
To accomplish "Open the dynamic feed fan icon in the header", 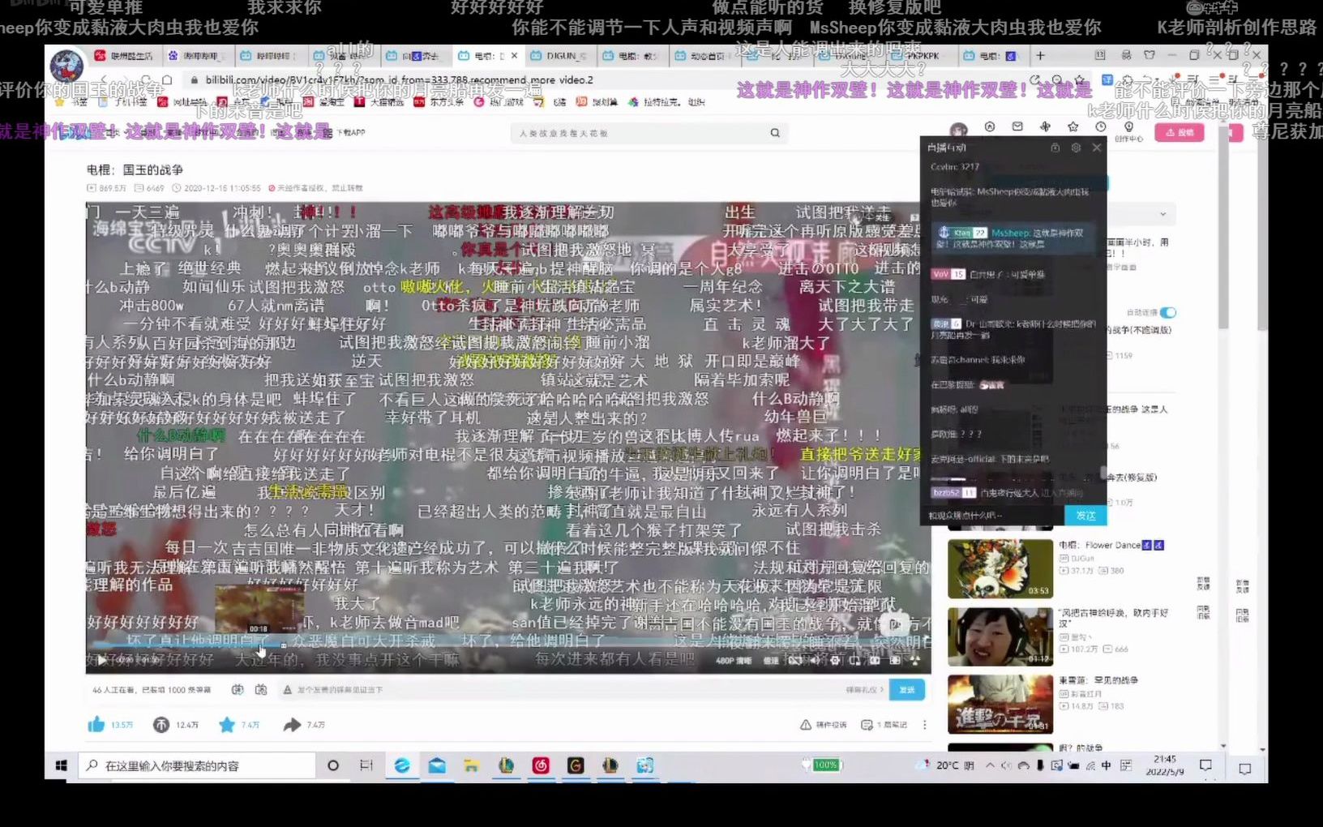I will (x=1045, y=126).
